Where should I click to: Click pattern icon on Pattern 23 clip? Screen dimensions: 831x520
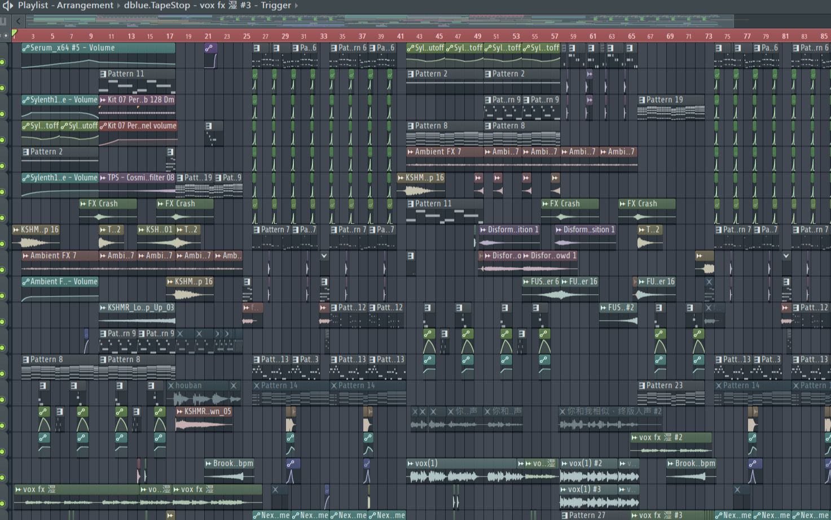642,386
